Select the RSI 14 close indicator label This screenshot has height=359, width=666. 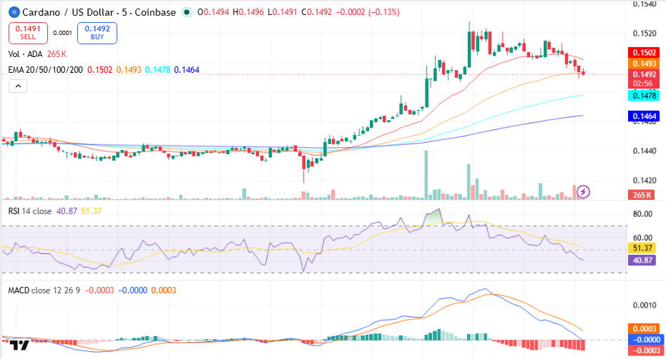(30, 211)
